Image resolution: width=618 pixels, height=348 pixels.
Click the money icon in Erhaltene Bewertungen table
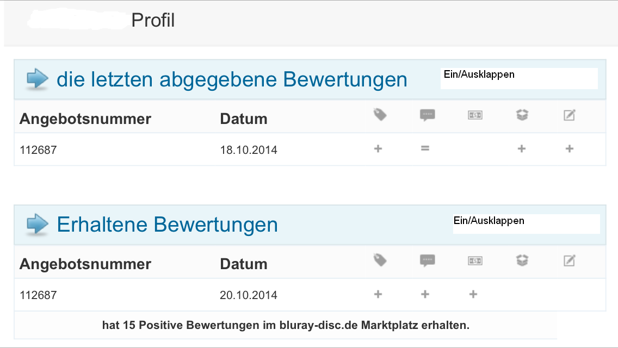[x=475, y=261]
